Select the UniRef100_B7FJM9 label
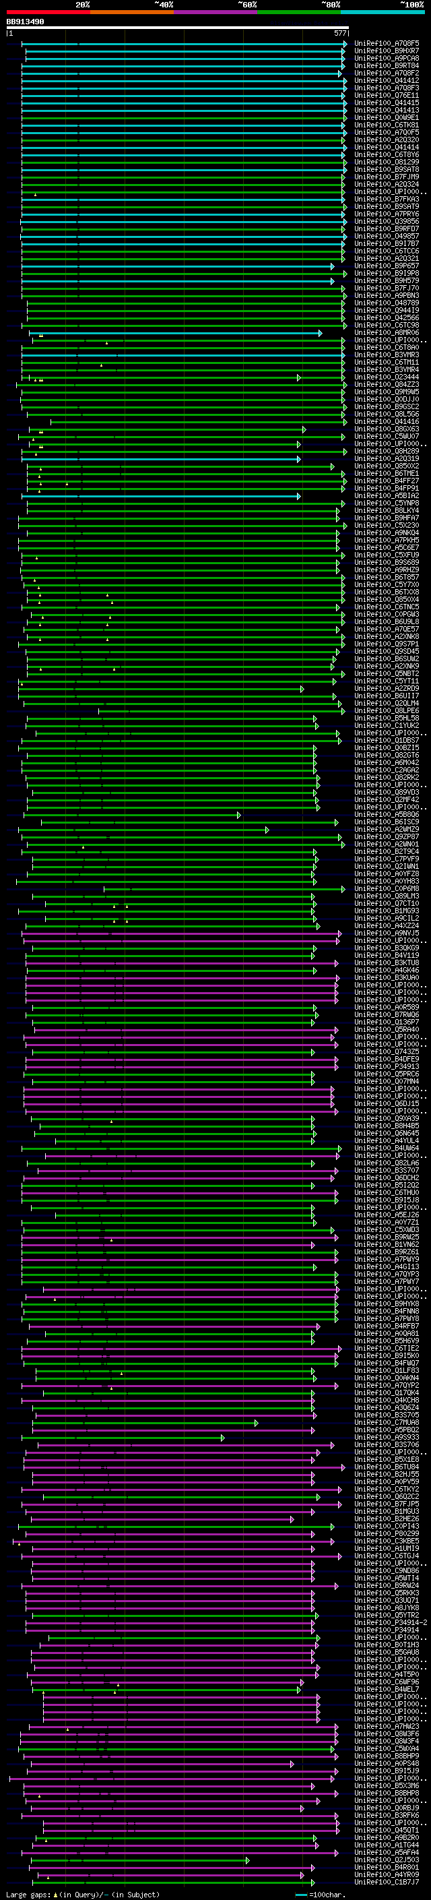The width and height of the screenshot is (431, 1900). (x=387, y=177)
